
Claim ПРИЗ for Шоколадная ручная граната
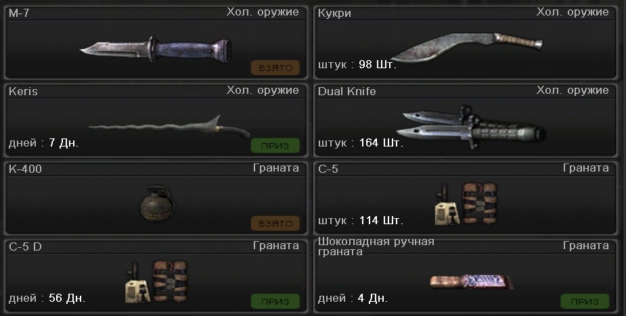pyautogui.click(x=585, y=301)
